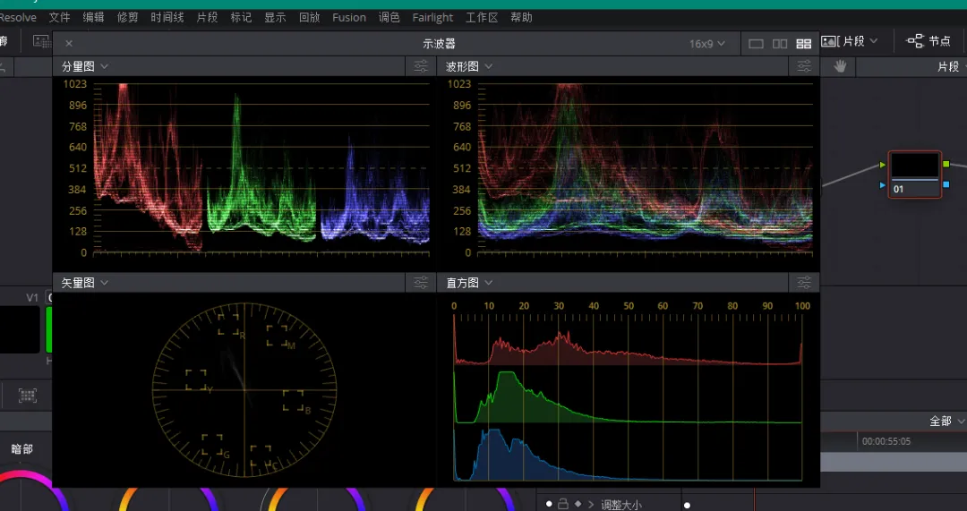Open the Resolve application menu
The image size is (967, 511).
click(x=18, y=17)
